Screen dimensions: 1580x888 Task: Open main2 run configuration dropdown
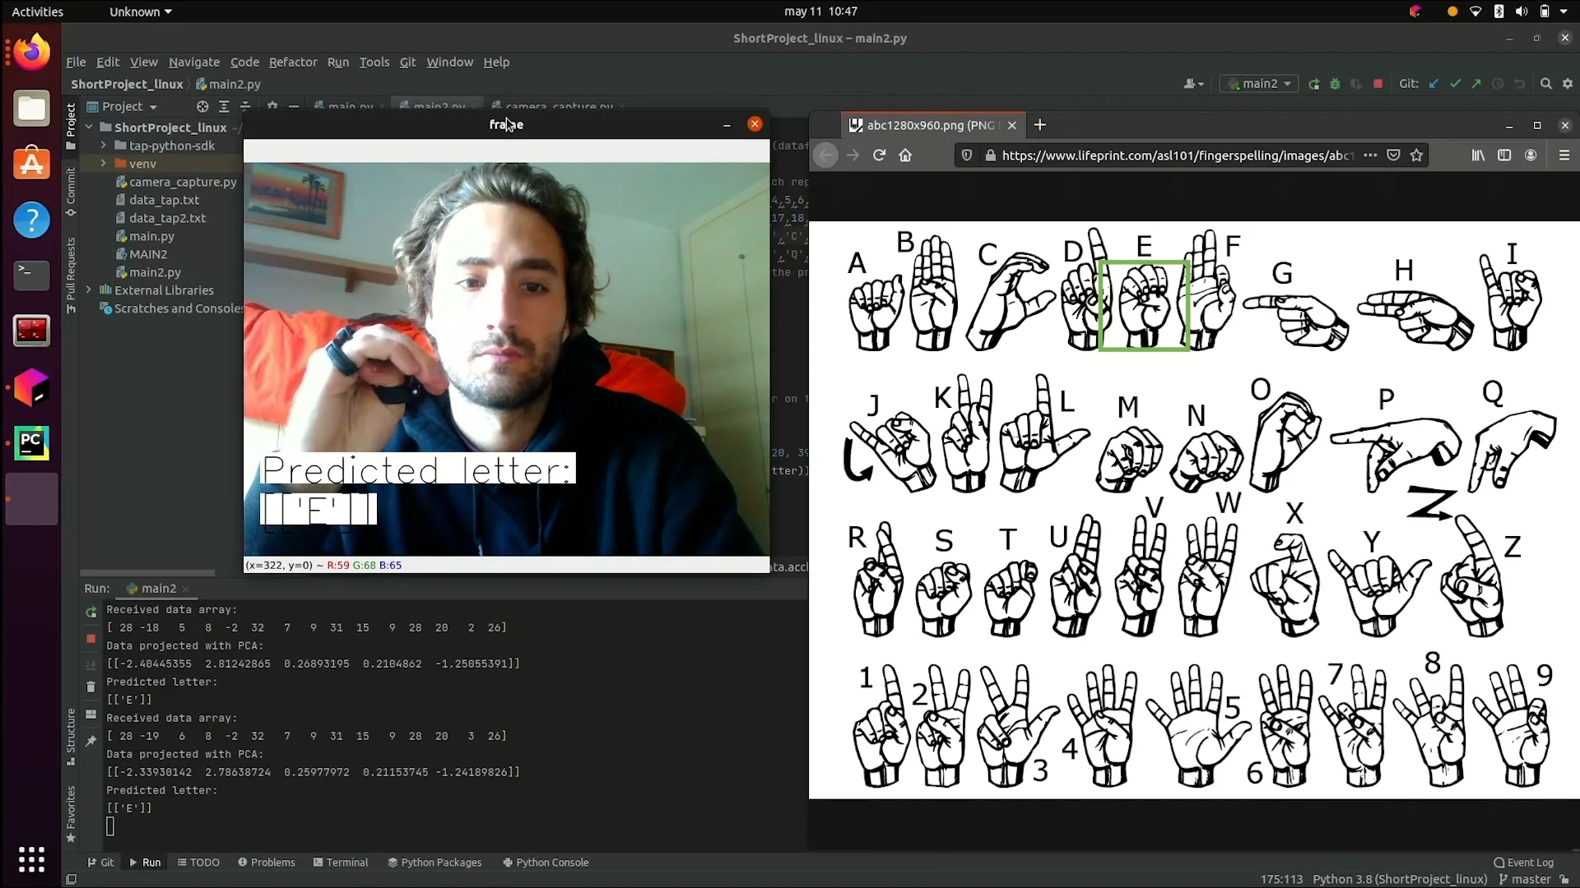[x=1260, y=84]
